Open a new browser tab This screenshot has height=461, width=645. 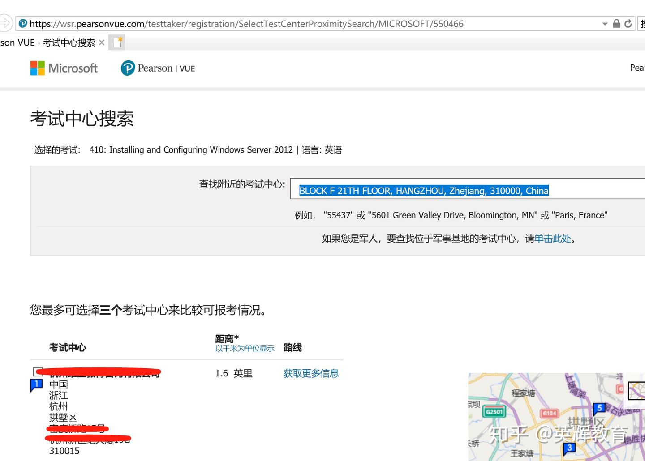[117, 41]
